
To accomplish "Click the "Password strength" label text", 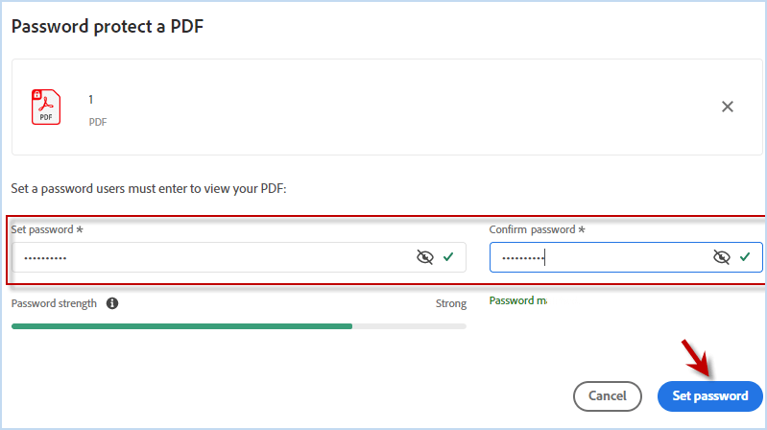I will [54, 303].
